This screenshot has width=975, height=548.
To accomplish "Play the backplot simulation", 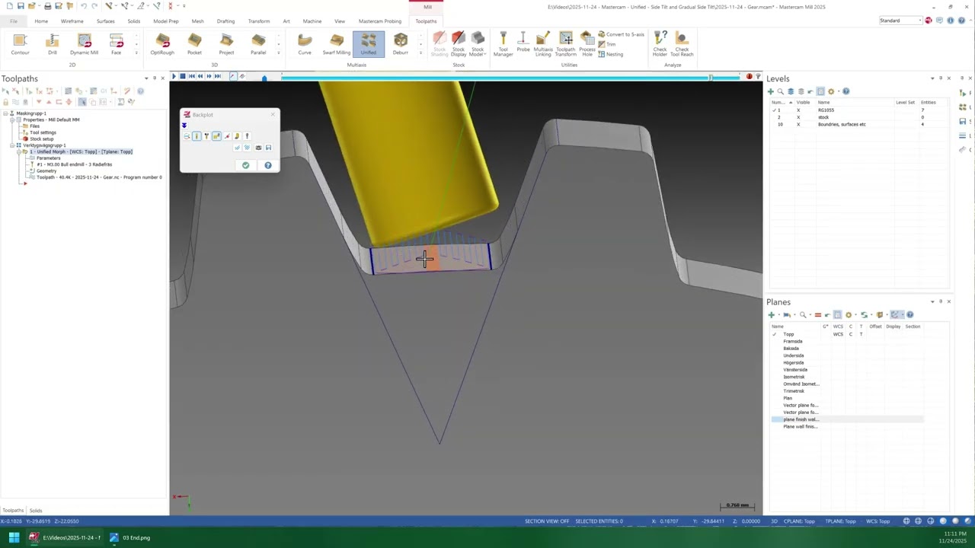I will click(174, 76).
